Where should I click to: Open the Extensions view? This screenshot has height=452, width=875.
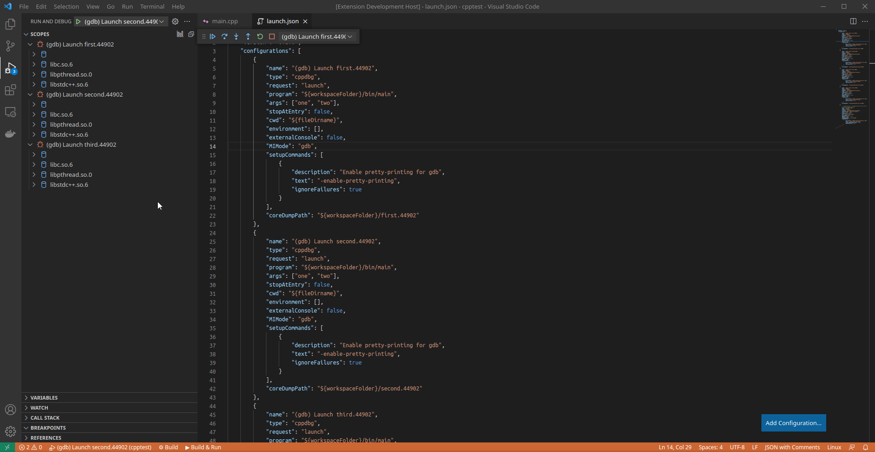(x=10, y=90)
